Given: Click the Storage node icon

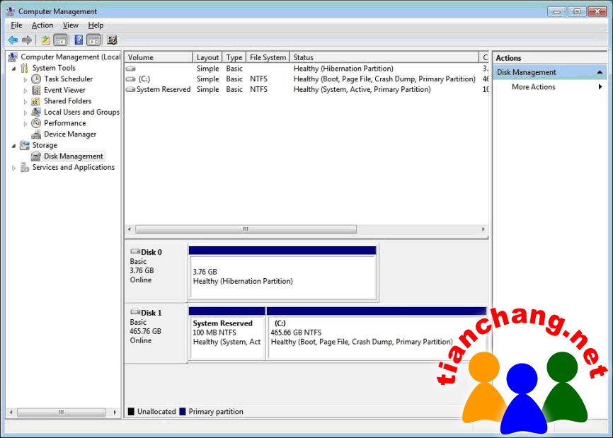Looking at the screenshot, I should (x=25, y=145).
